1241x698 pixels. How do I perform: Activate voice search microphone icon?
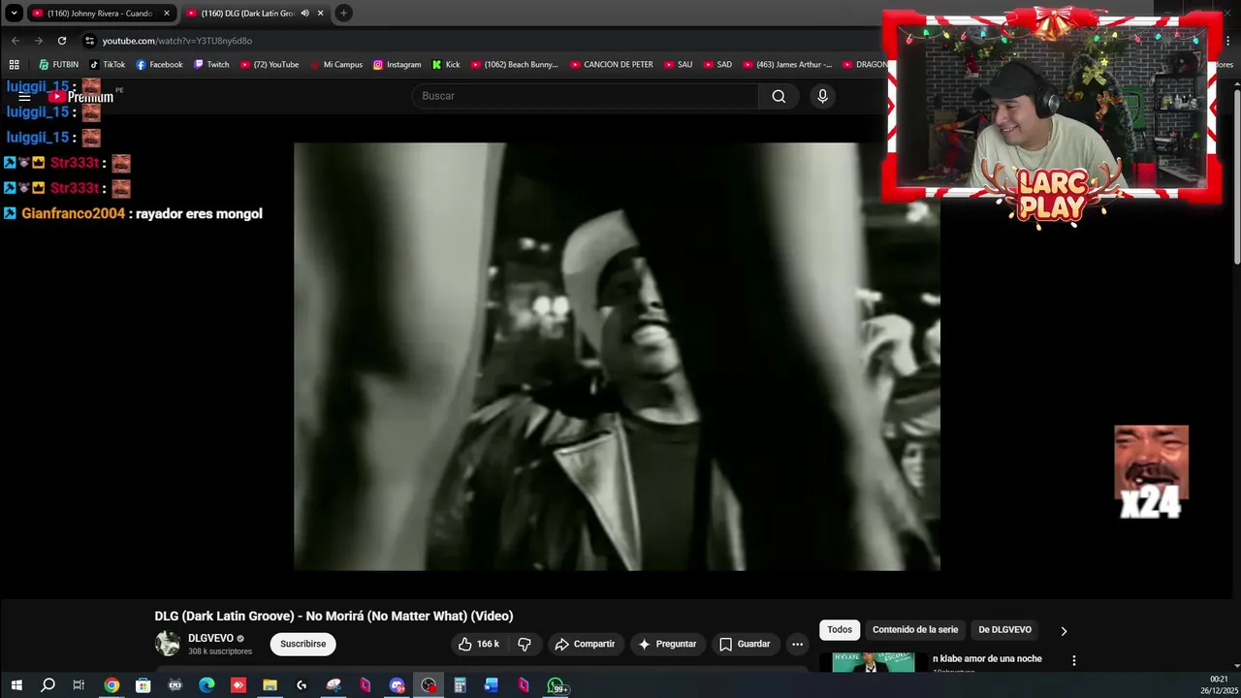click(822, 96)
